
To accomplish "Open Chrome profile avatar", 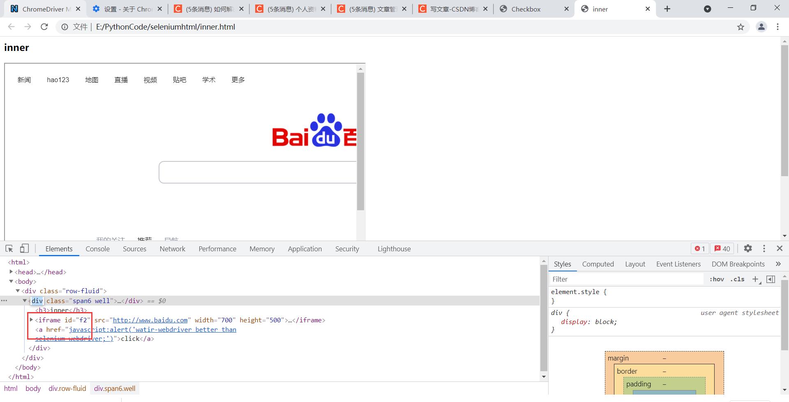I will (x=761, y=27).
